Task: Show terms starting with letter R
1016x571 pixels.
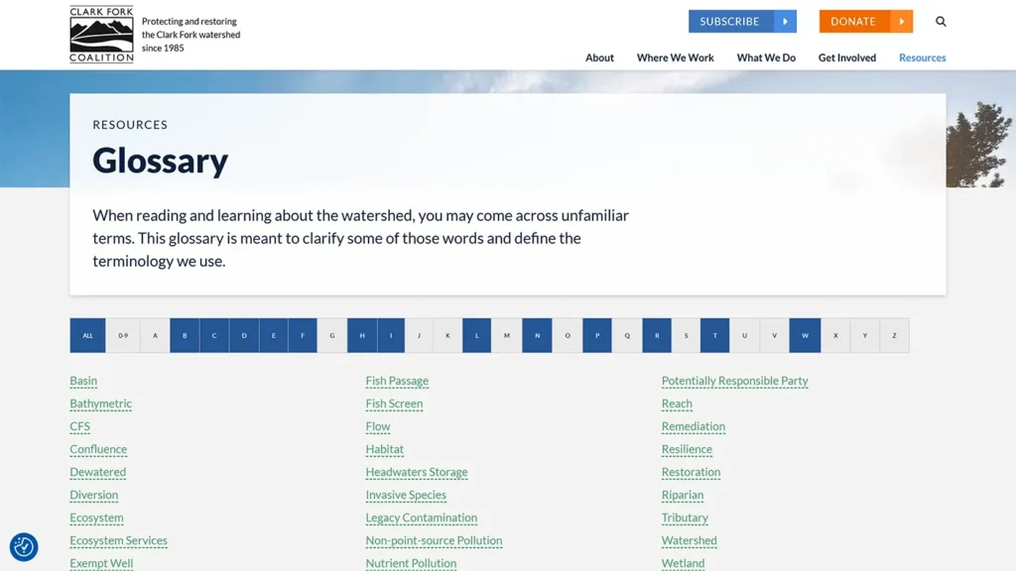Action: [657, 336]
